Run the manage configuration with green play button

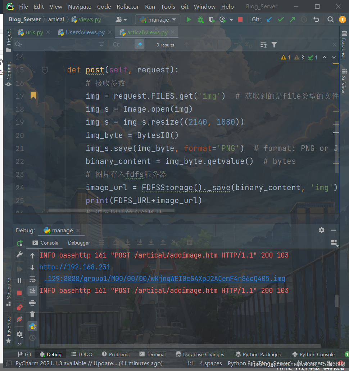189,20
